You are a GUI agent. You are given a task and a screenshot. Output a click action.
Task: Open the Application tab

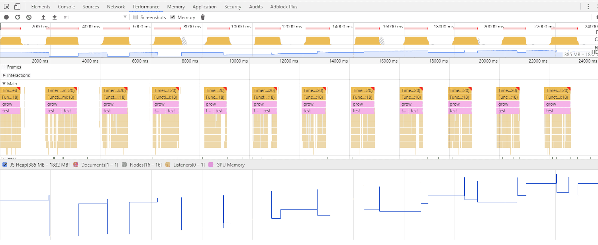pyautogui.click(x=204, y=7)
